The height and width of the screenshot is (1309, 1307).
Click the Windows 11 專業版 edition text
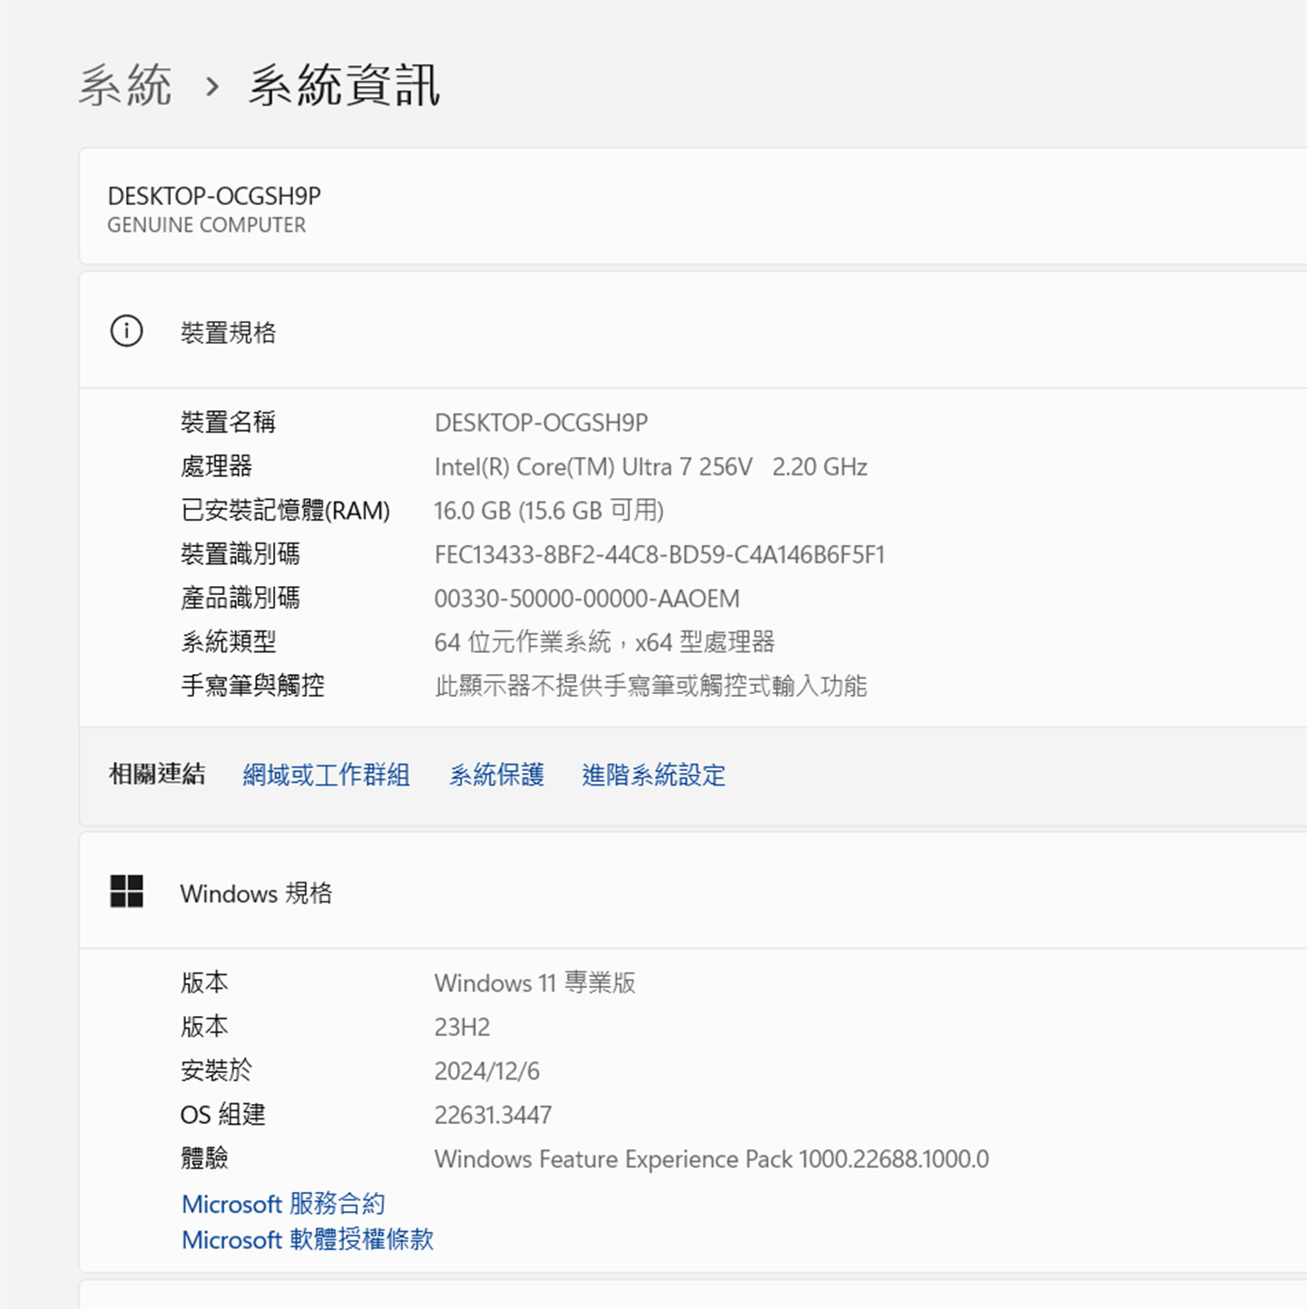pyautogui.click(x=535, y=983)
